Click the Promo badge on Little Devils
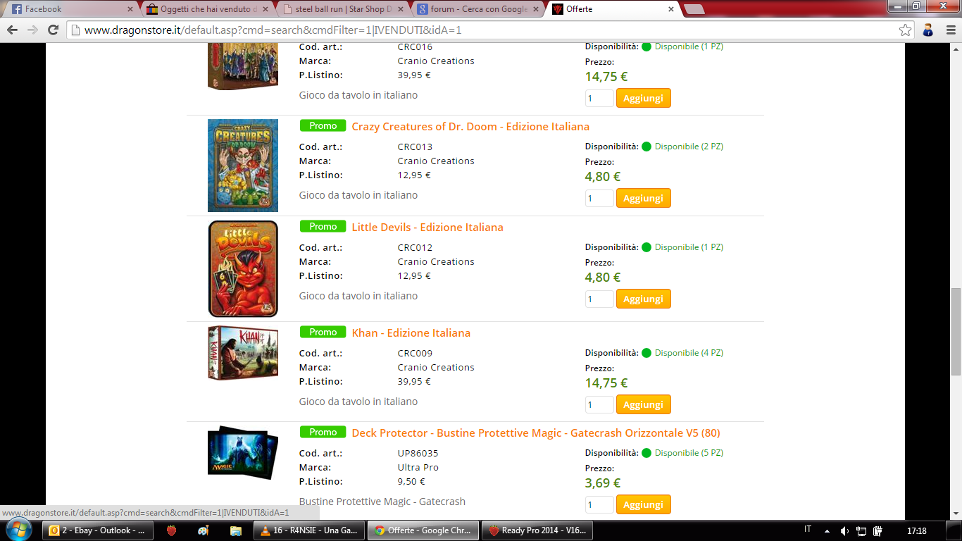The height and width of the screenshot is (541, 962). coord(323,226)
